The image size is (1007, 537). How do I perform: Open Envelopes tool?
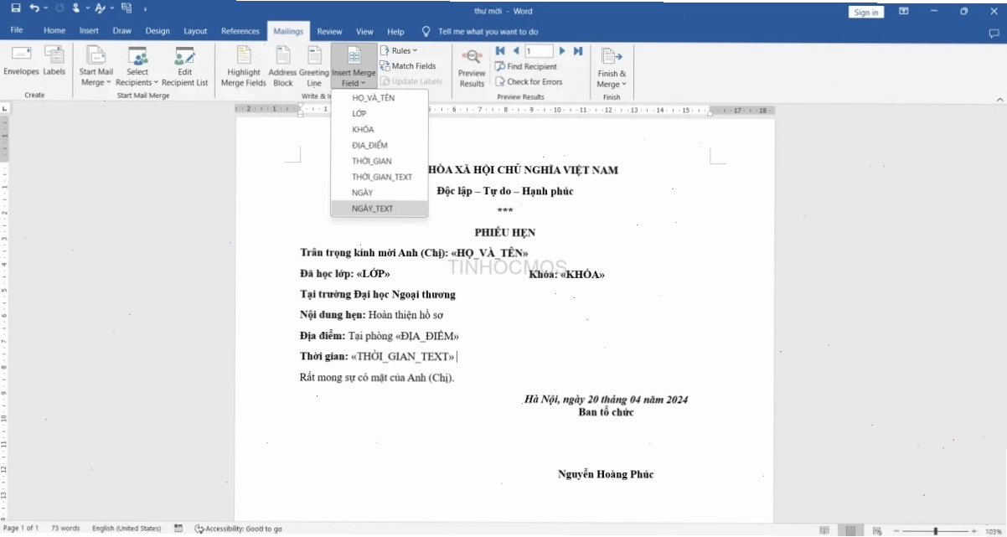21,62
